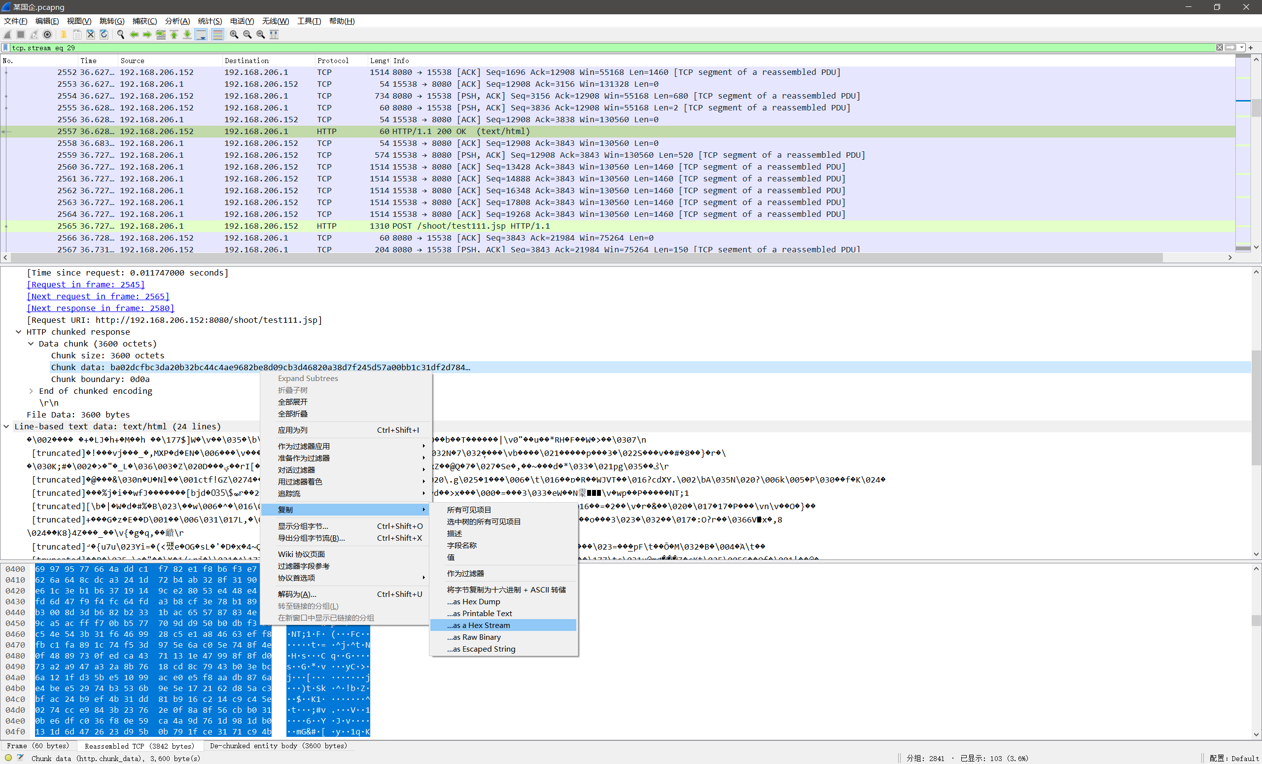Choose '...as Escaped String' in the submenu
The image size is (1262, 764).
click(x=481, y=649)
